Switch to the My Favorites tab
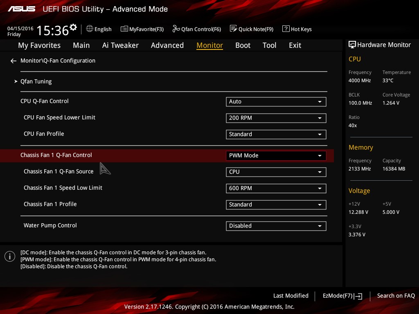419x314 pixels. [39, 45]
